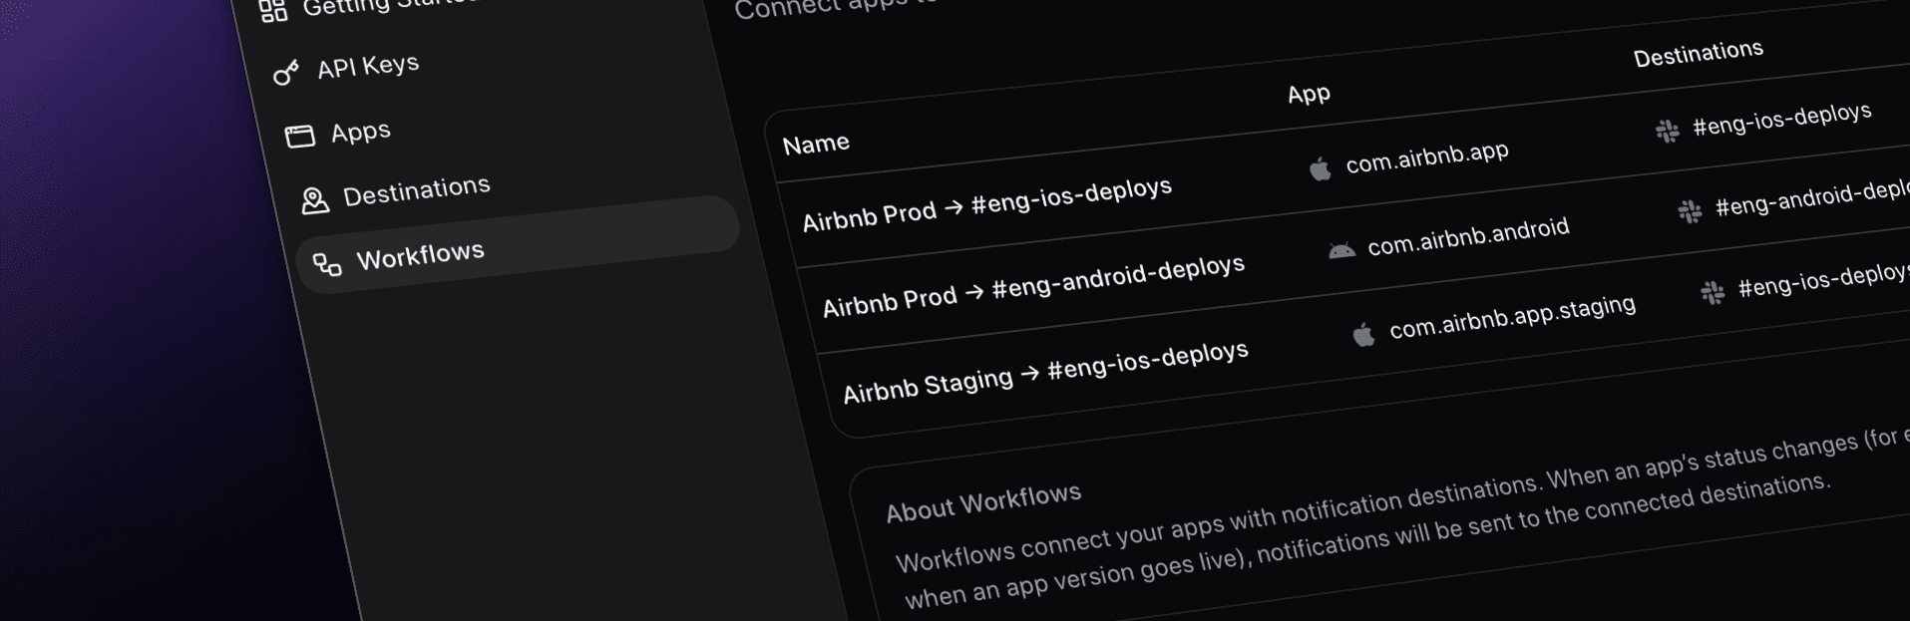Select the Workflows sidebar item
The image size is (1910, 621).
[x=420, y=256]
